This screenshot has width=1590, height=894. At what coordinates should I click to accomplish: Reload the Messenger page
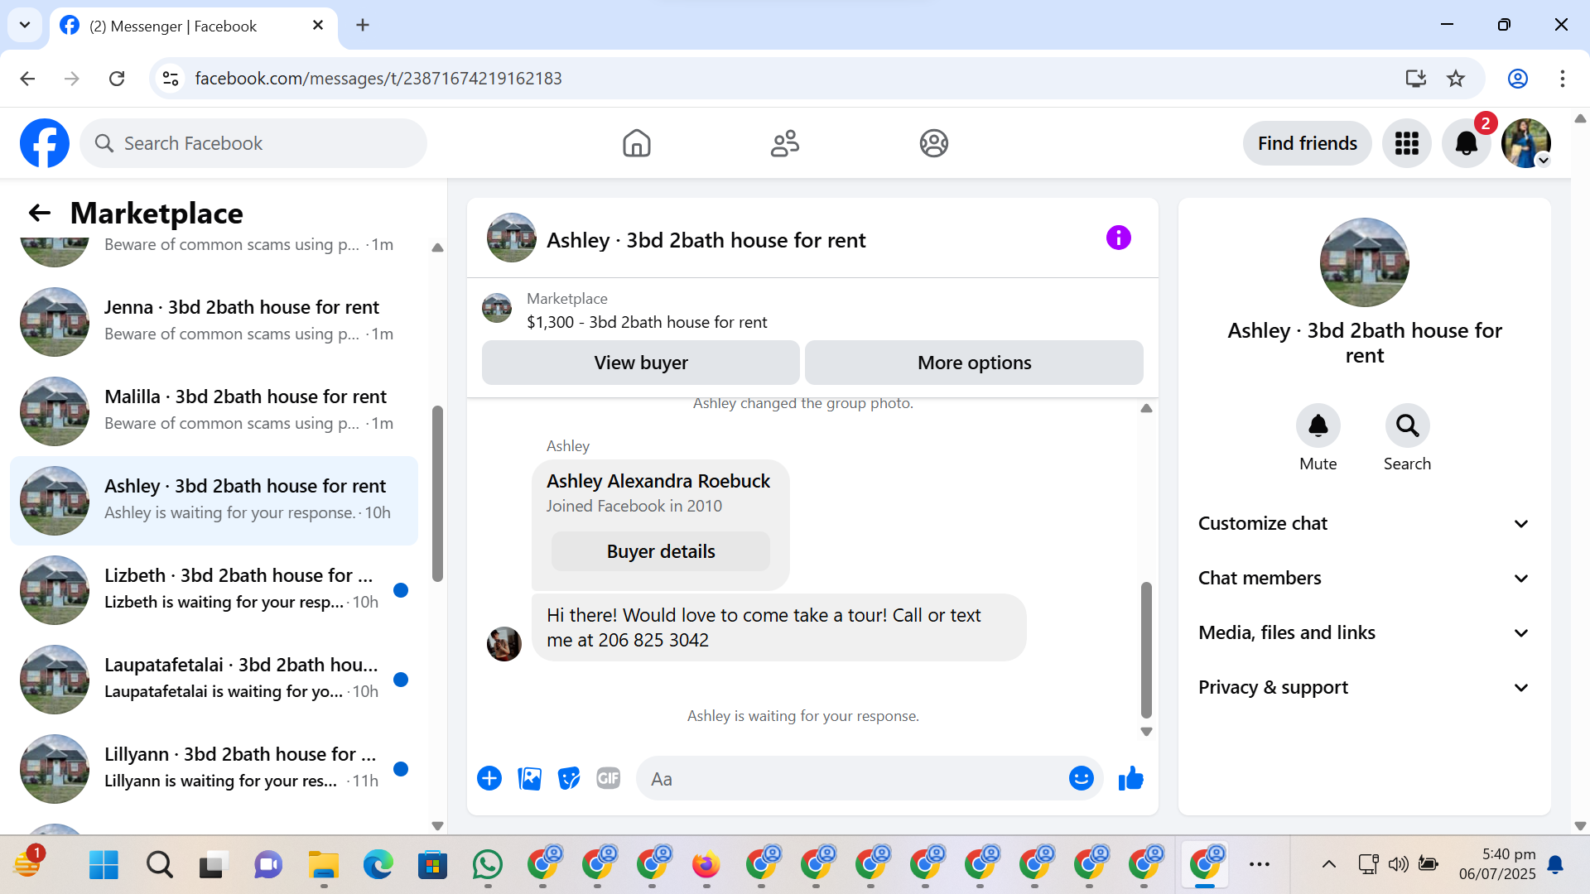[117, 79]
